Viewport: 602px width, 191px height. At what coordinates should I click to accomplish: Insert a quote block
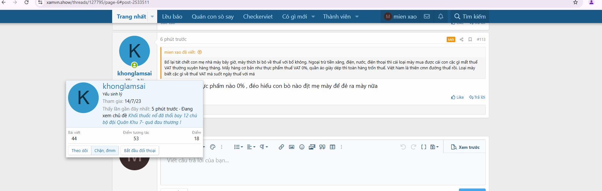coord(322,147)
